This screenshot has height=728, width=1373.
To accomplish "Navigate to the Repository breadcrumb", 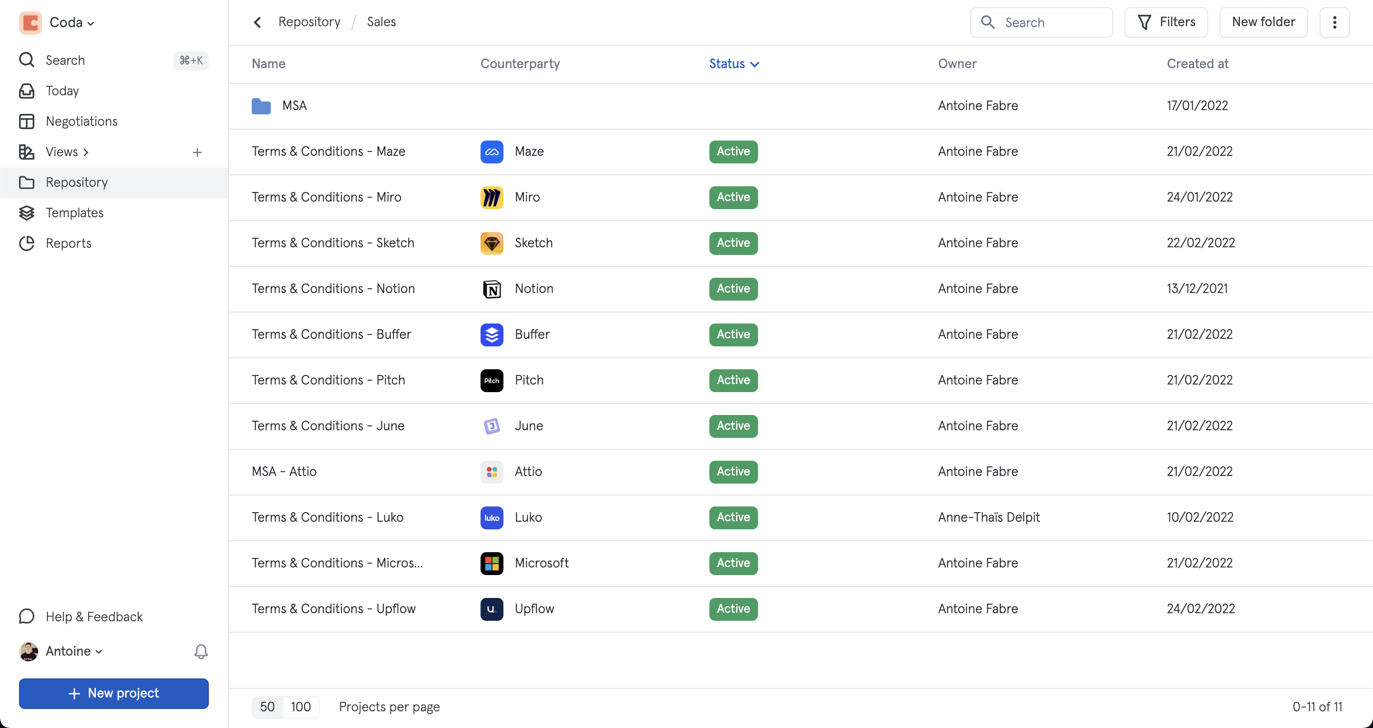I will click(309, 21).
